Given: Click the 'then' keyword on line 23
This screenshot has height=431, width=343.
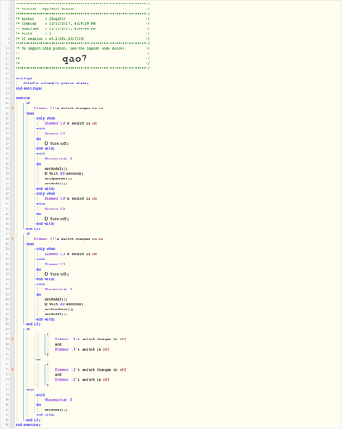Looking at the screenshot, I should coord(30,113).
